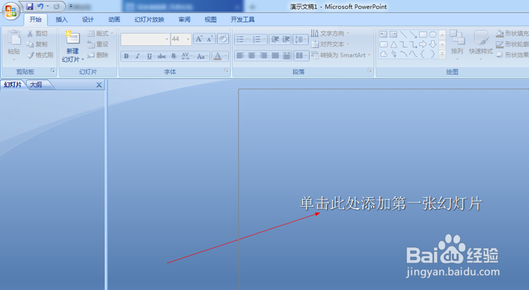Viewport: 529px width, 290px height.
Task: Toggle align text left
Action: pyautogui.click(x=240, y=55)
